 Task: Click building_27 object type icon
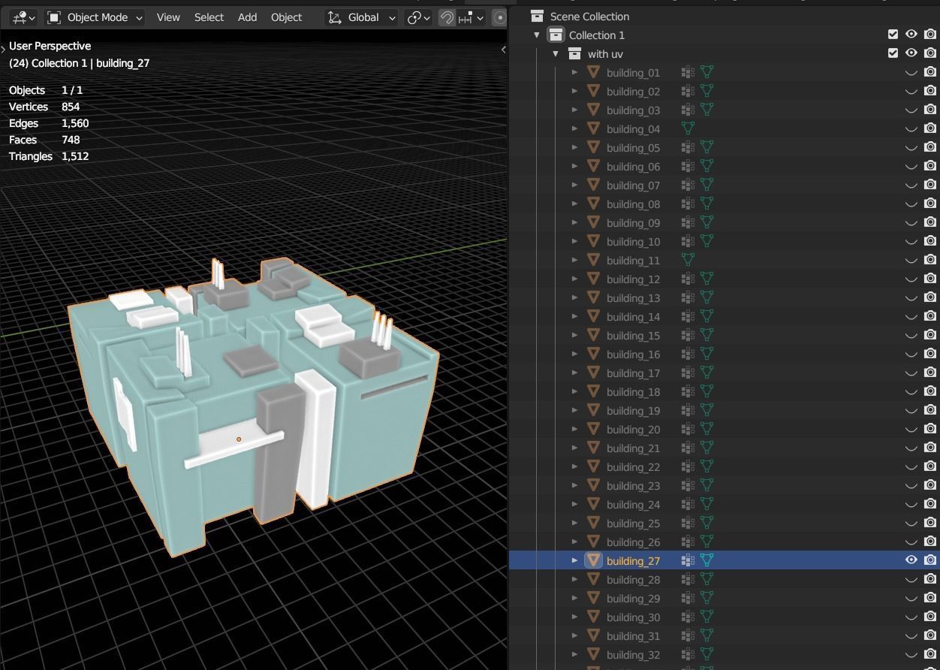click(x=593, y=560)
